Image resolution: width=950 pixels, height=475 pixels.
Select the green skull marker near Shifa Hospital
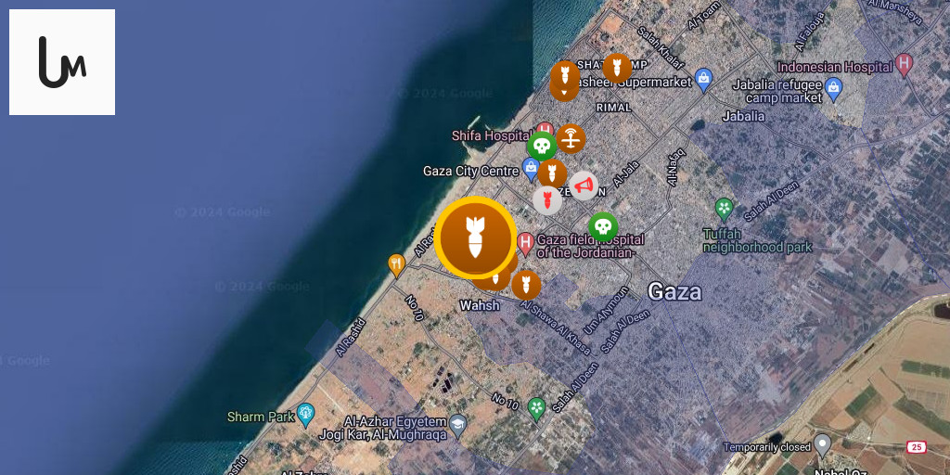click(542, 146)
